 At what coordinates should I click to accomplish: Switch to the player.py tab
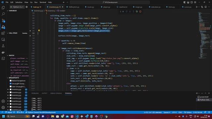[107, 7]
